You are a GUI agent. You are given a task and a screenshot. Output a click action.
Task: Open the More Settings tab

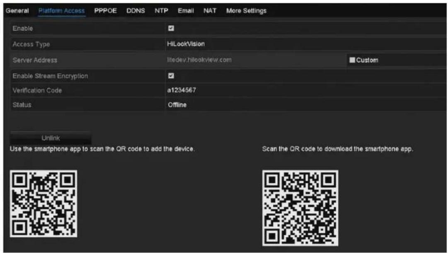point(246,11)
